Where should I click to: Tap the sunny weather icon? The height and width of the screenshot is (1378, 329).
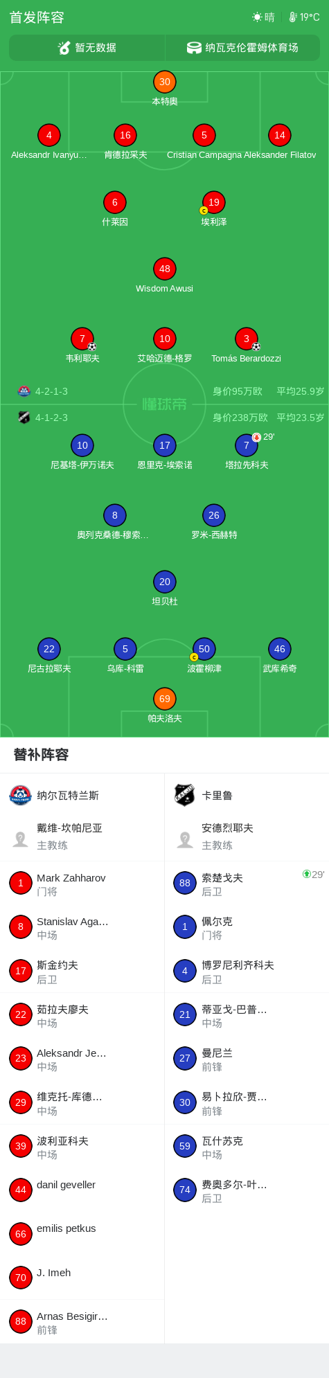pos(257,17)
